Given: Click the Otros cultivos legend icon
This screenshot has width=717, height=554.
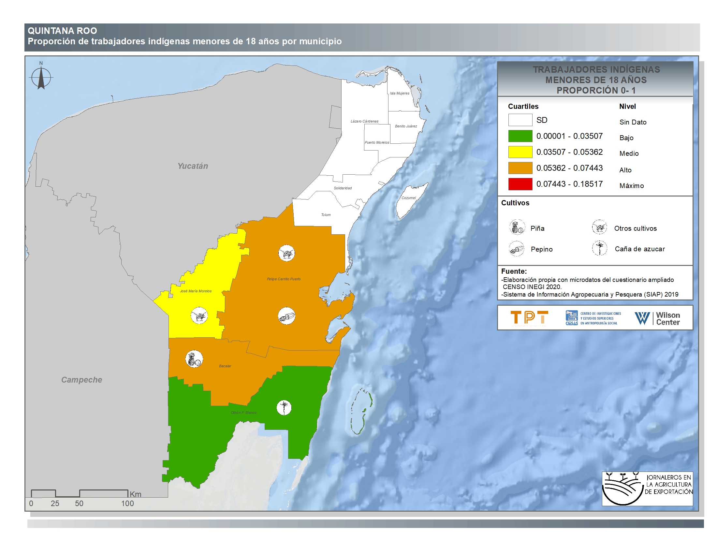Looking at the screenshot, I should point(599,227).
